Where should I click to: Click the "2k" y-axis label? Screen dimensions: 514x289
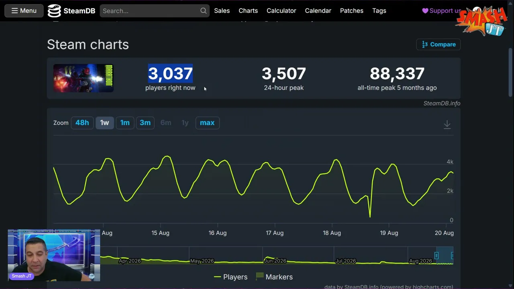click(x=450, y=191)
